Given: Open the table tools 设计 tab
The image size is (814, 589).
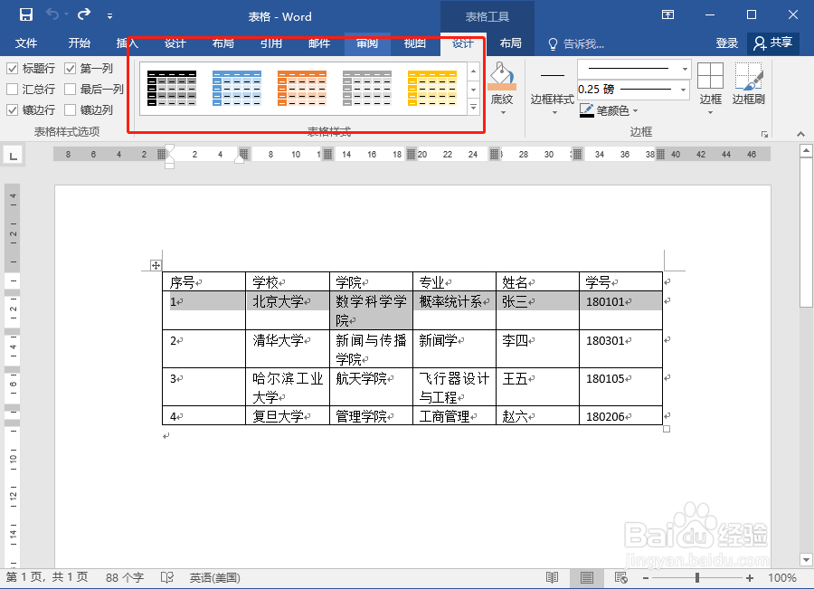Looking at the screenshot, I should tap(462, 43).
